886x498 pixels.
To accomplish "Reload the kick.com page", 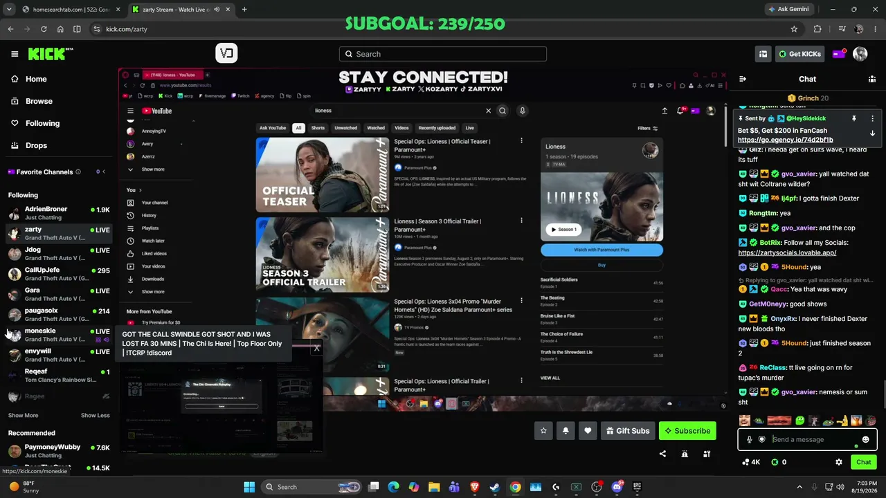I will tap(44, 29).
